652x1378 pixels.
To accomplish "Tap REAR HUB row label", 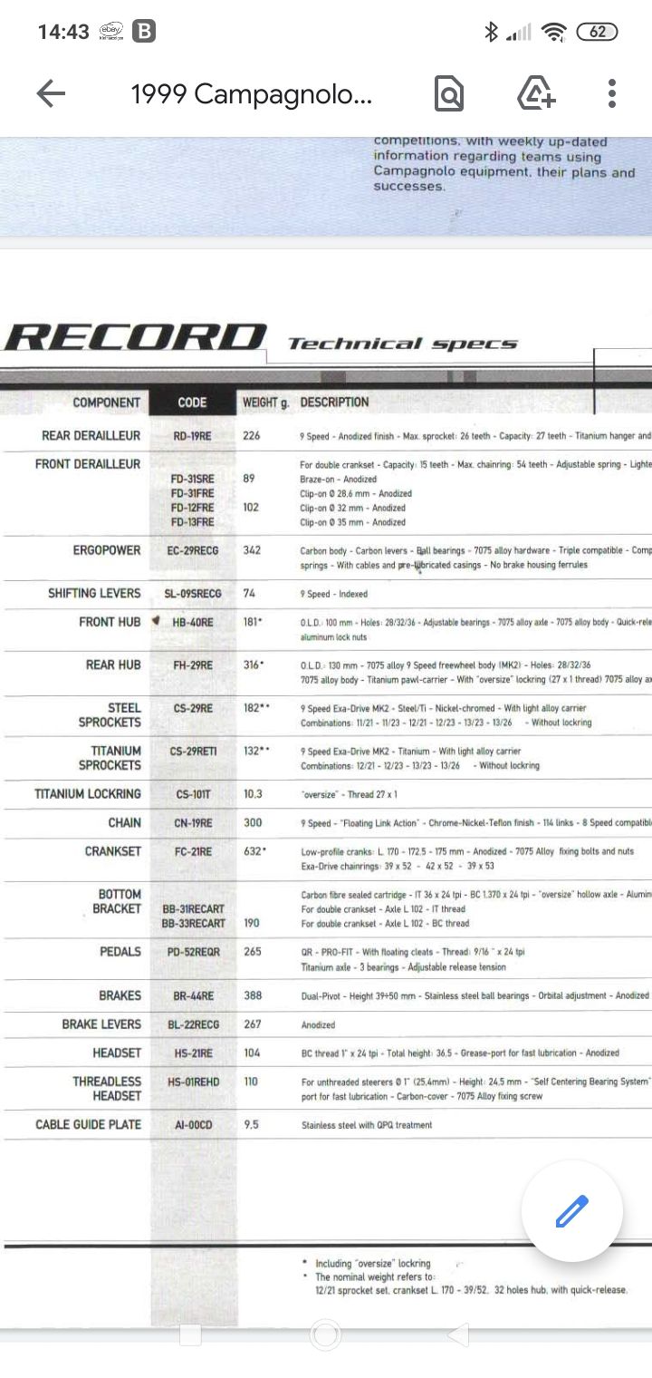I will coord(113,665).
